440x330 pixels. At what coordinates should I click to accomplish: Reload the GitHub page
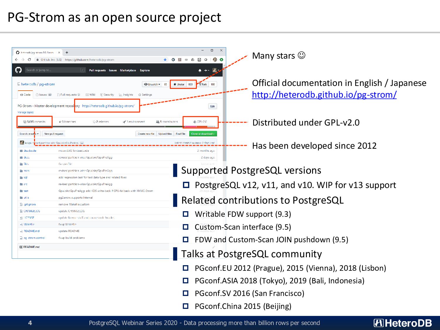(x=29, y=60)
